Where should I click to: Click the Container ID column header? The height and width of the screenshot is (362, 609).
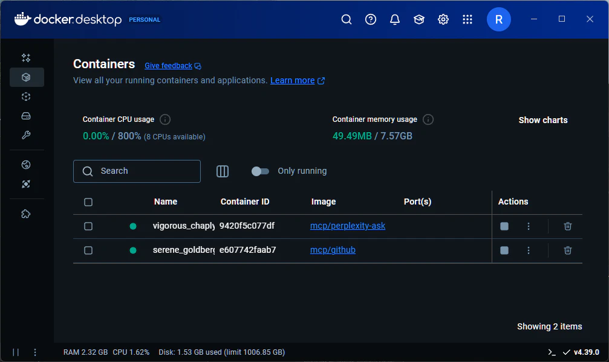(245, 202)
